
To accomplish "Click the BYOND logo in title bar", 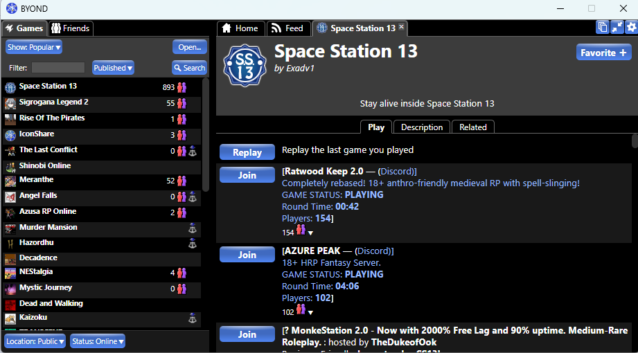I will (x=11, y=8).
